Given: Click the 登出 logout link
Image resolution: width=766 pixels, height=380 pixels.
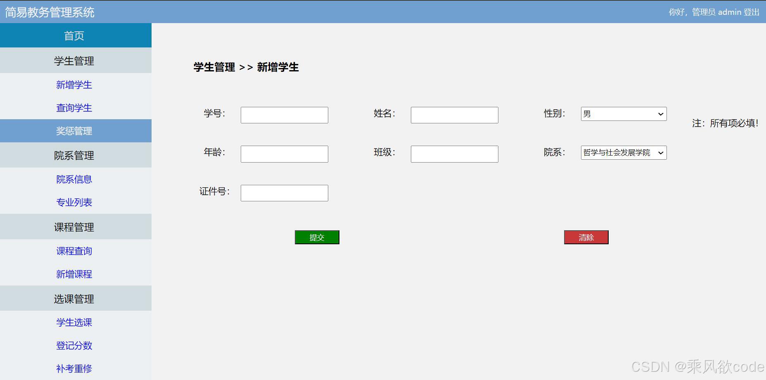Looking at the screenshot, I should point(752,12).
